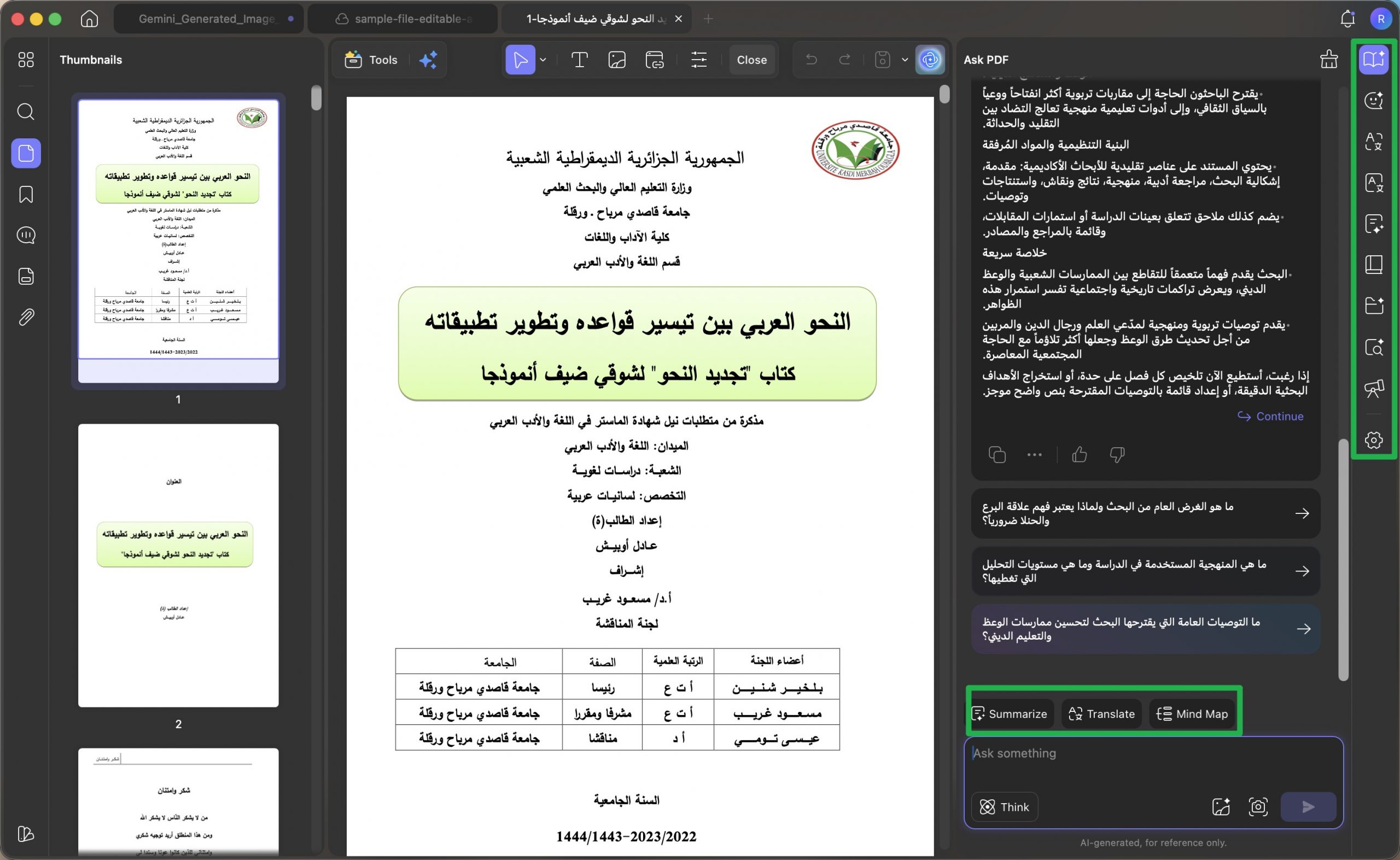Select the Link edit tool

655,60
